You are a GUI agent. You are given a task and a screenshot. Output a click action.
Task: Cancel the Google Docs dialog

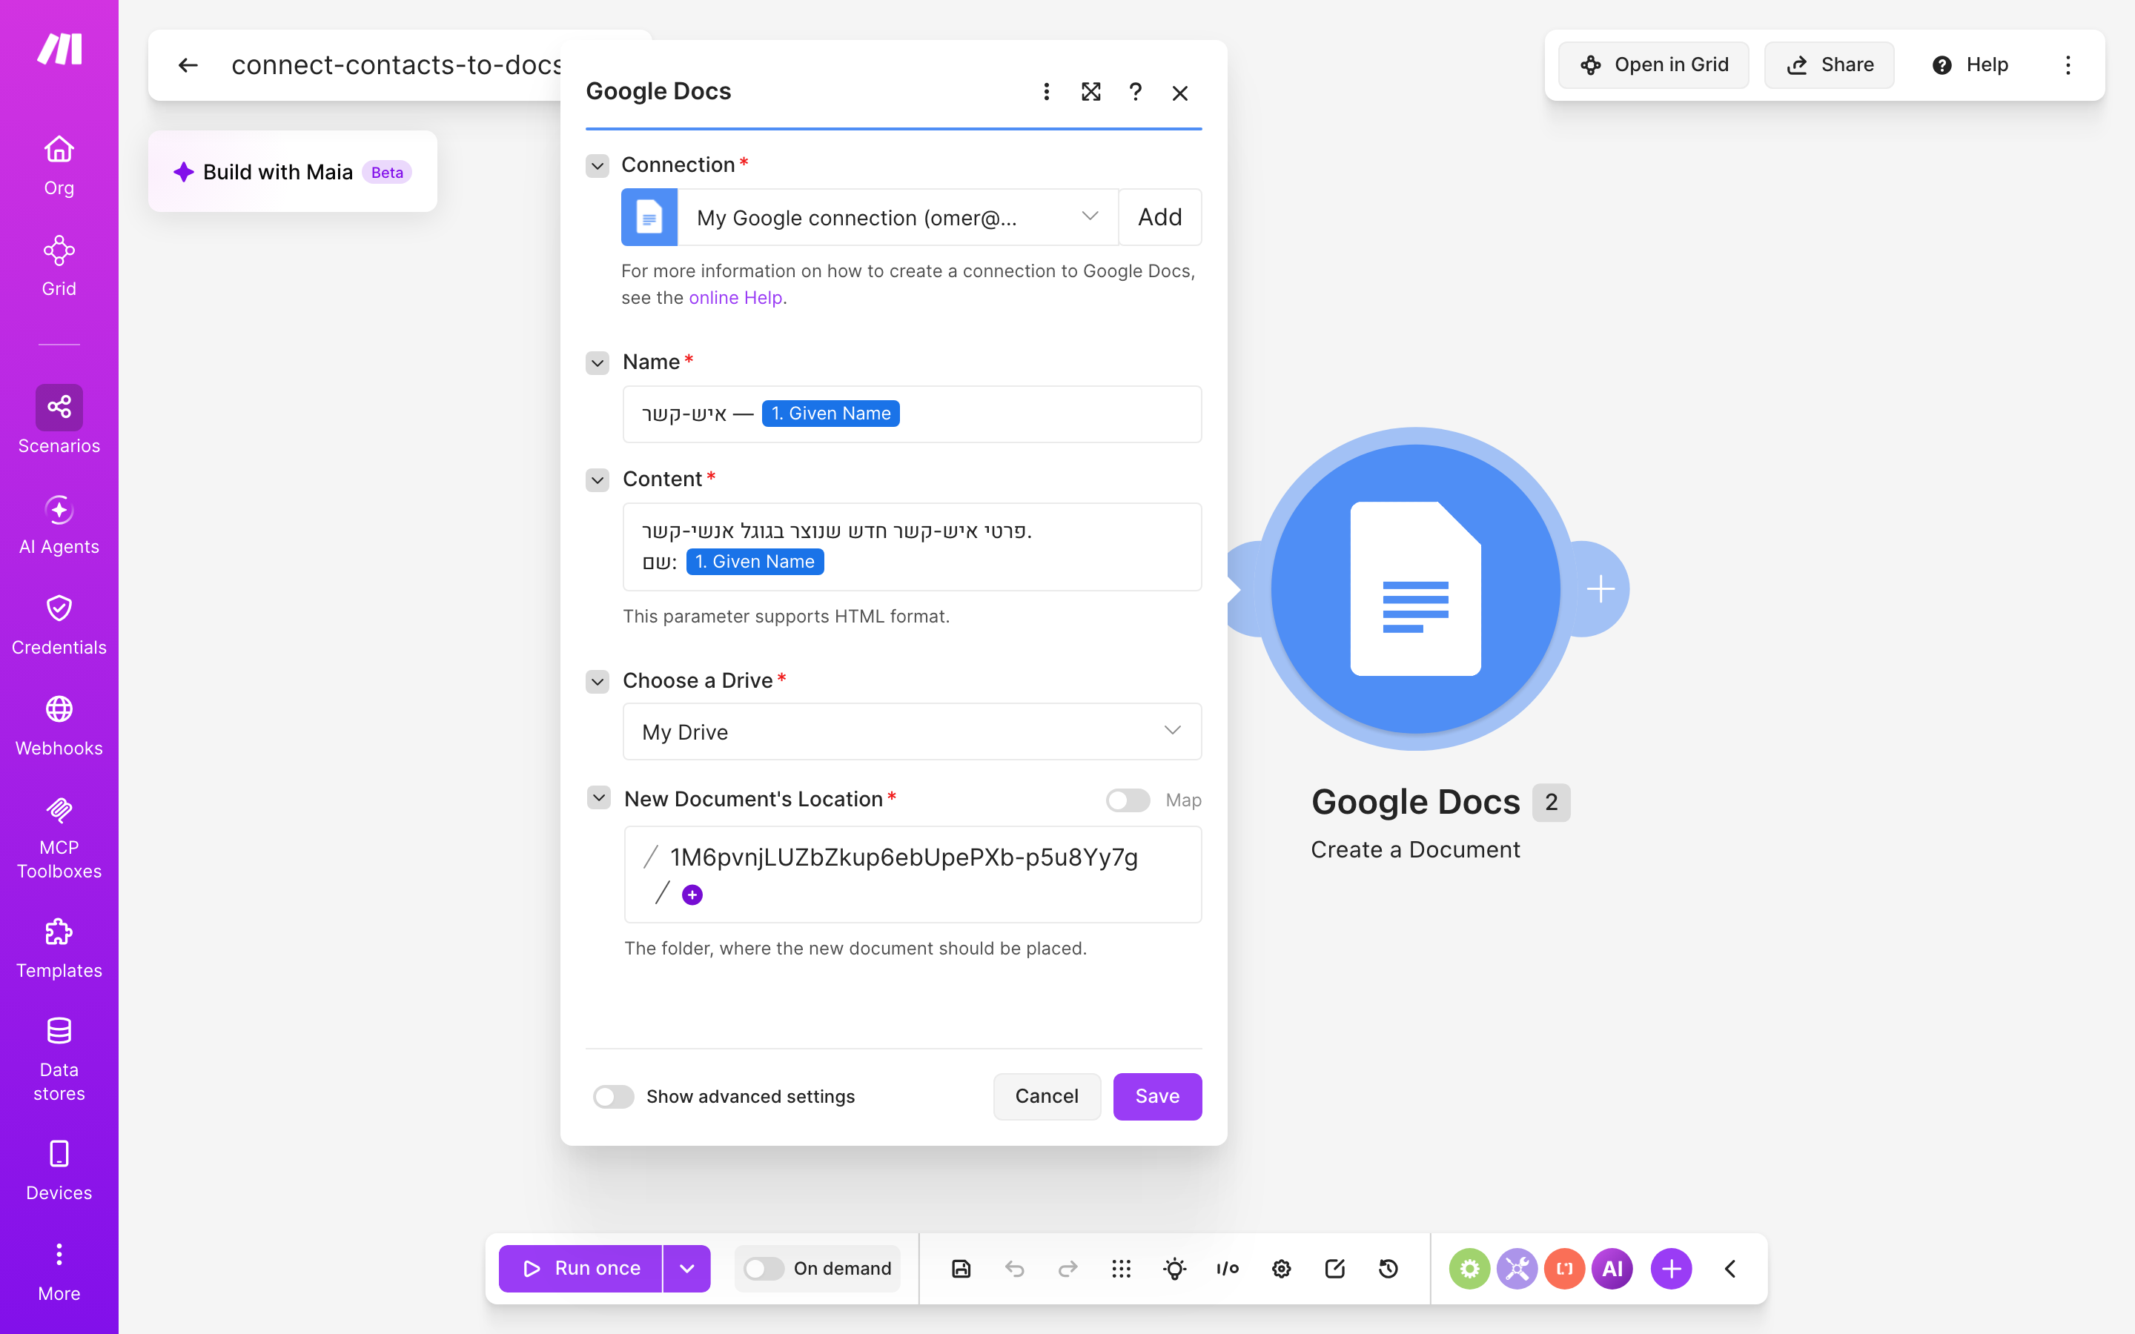[1046, 1097]
